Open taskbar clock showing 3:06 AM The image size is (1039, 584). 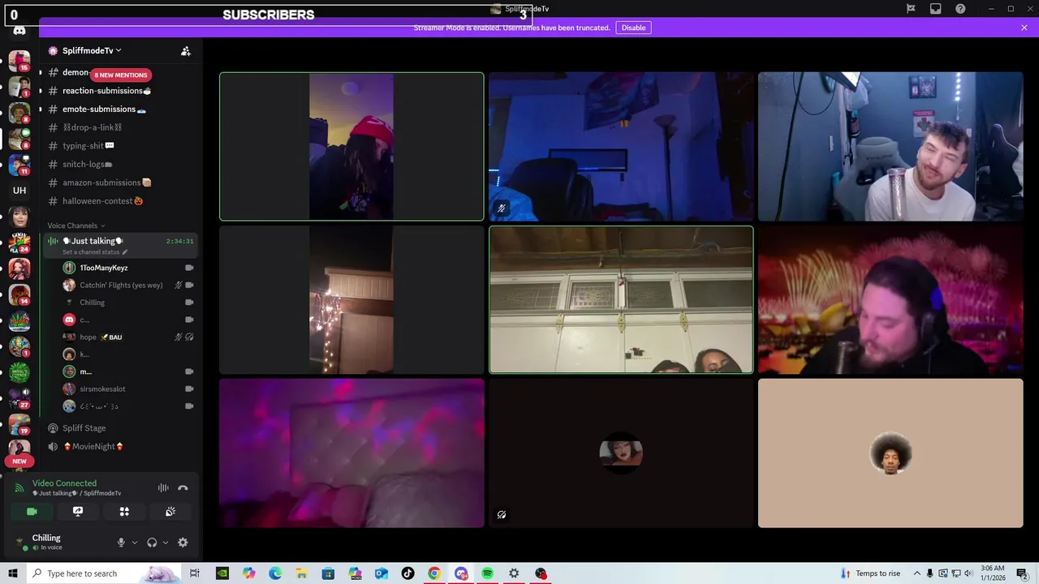tap(992, 573)
